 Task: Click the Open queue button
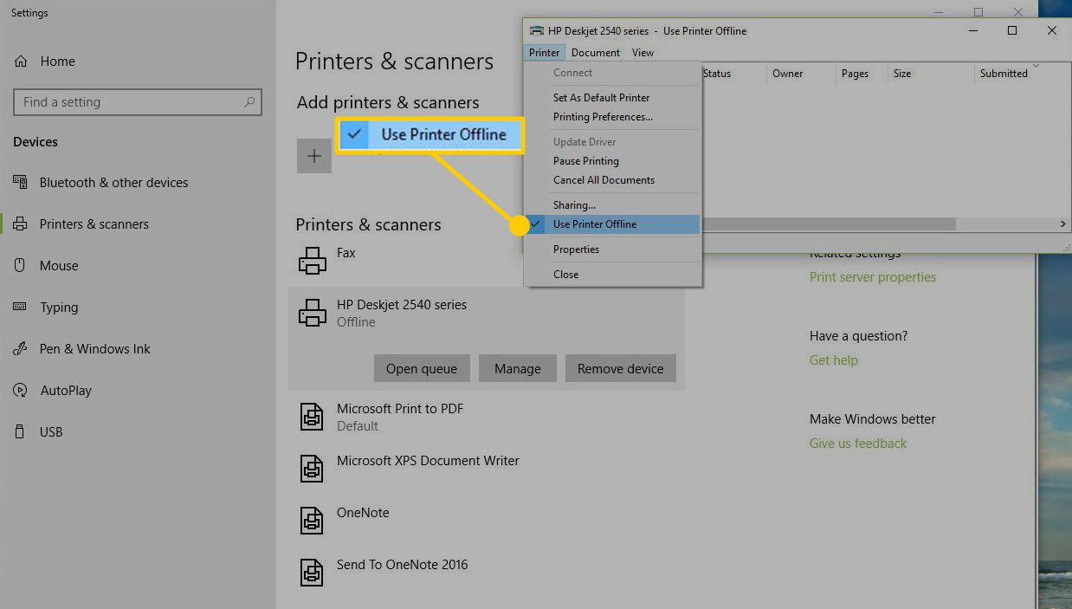point(422,368)
